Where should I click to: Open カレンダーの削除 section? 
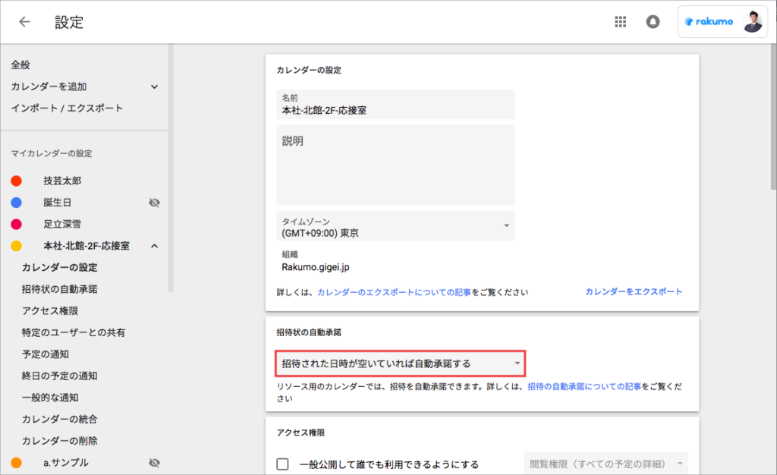coord(59,441)
